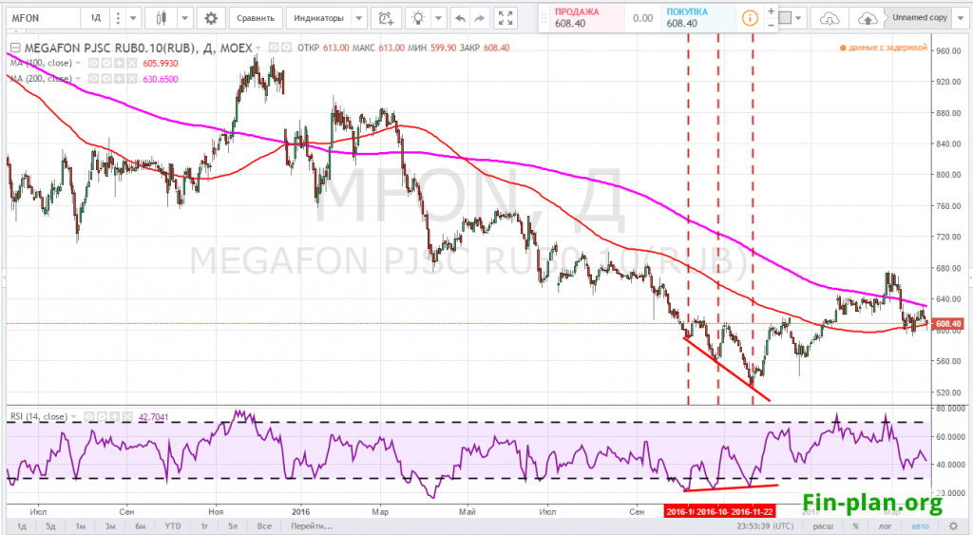The width and height of the screenshot is (973, 535).
Task: Click the add alert clock icon
Action: point(385,17)
